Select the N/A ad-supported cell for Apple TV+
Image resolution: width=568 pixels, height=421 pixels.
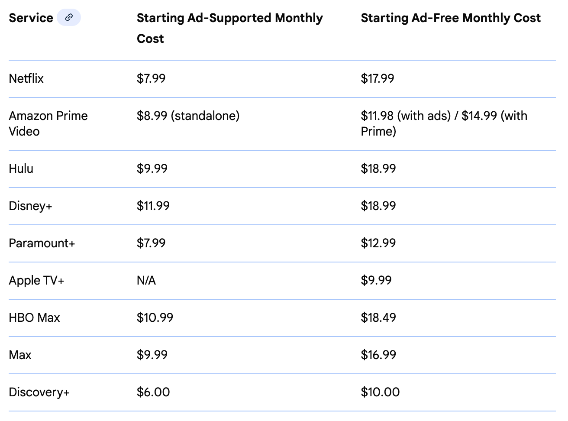[x=146, y=280]
